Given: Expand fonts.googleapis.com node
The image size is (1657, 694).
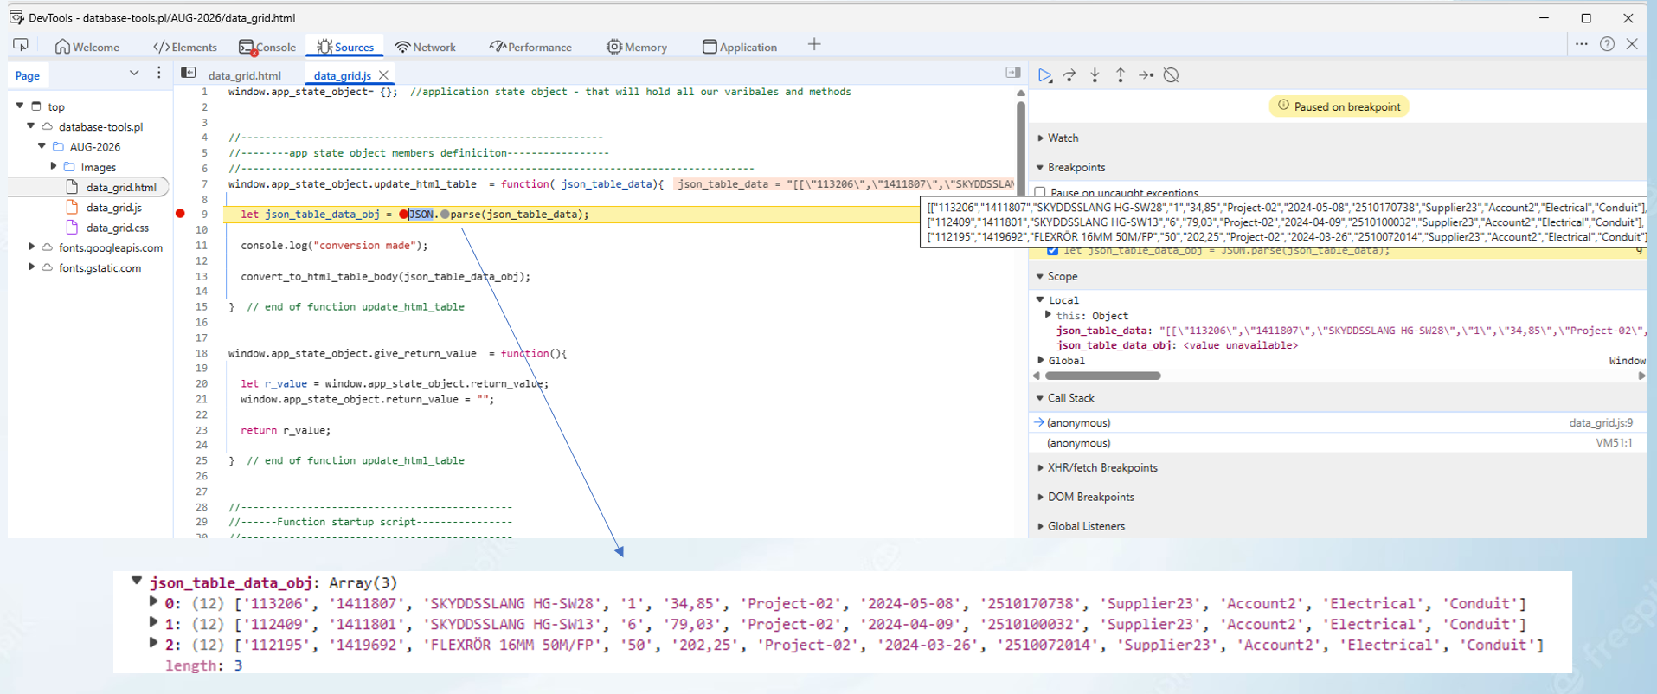Looking at the screenshot, I should click(x=32, y=247).
